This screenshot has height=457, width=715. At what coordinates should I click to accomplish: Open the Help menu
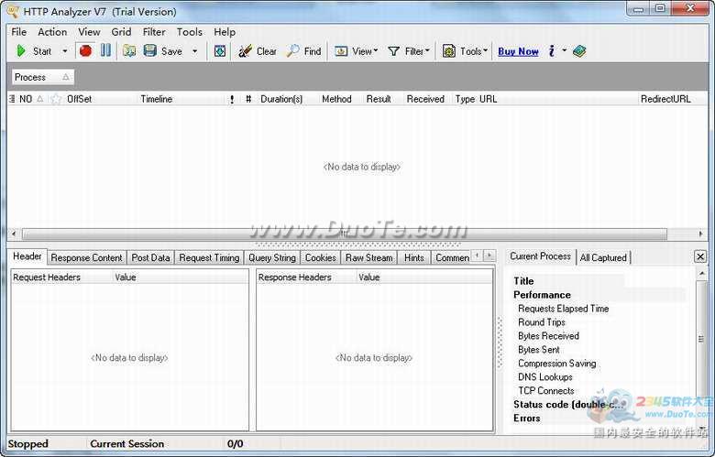coord(225,32)
